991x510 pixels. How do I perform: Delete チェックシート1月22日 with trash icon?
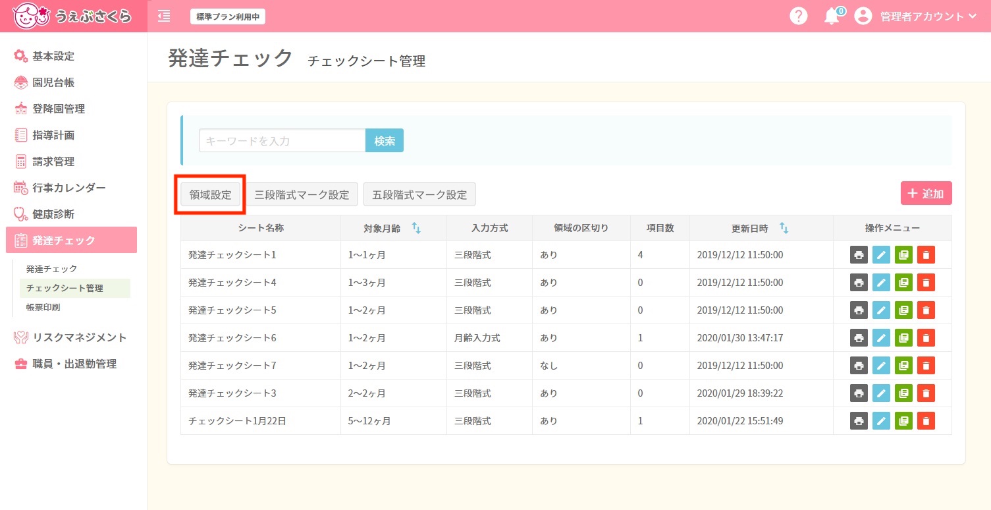coord(926,421)
